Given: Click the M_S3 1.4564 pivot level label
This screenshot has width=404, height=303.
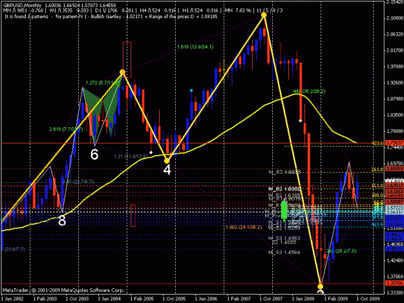Looking at the screenshot, I should [284, 253].
